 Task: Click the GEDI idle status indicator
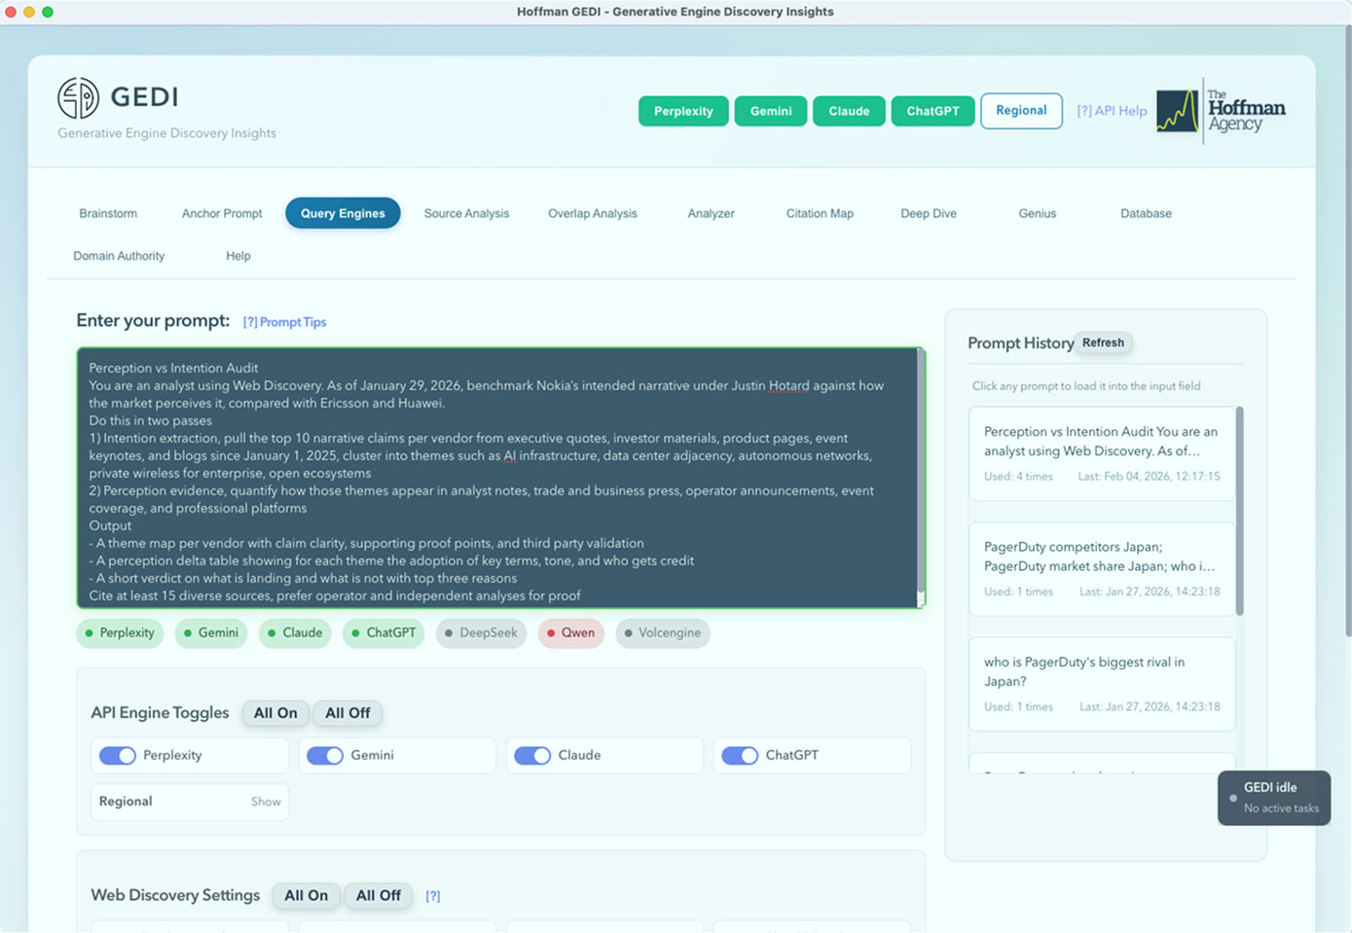coord(1273,798)
